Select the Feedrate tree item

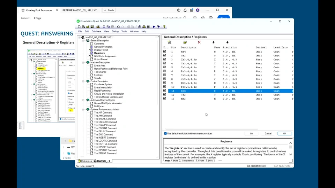click(x=98, y=75)
